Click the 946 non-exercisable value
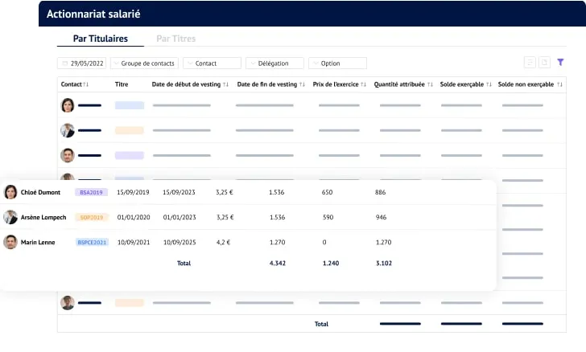 [x=381, y=217]
